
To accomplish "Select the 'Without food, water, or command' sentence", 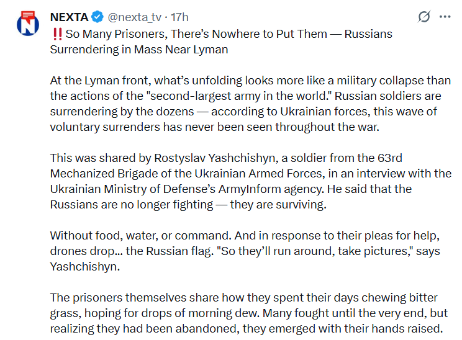I will tap(141, 236).
